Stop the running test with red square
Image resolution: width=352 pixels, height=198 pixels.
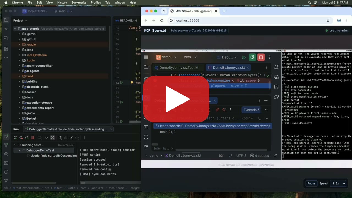tap(32, 137)
